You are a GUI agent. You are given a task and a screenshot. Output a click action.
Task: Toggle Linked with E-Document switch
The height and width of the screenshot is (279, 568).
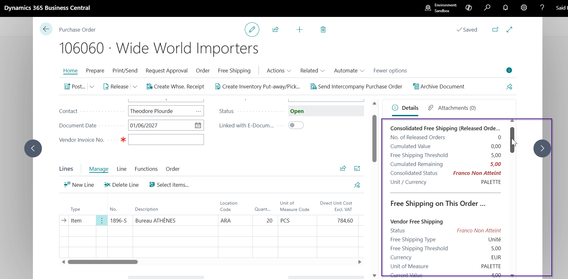tap(296, 125)
